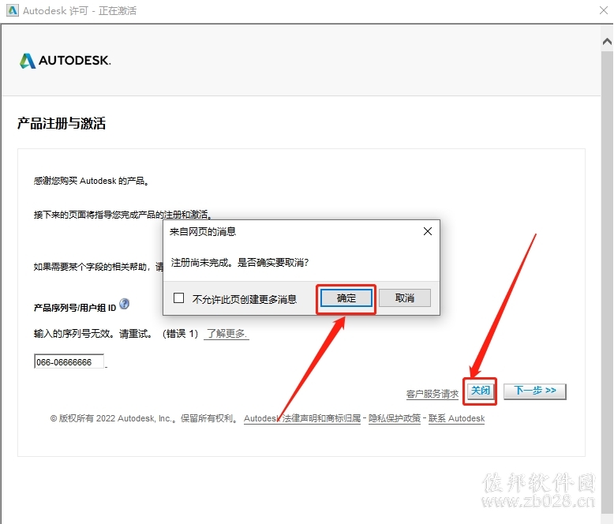Click the text 输入的序列号无效。请重试。
Screen dimensions: 614x524
coord(94,334)
